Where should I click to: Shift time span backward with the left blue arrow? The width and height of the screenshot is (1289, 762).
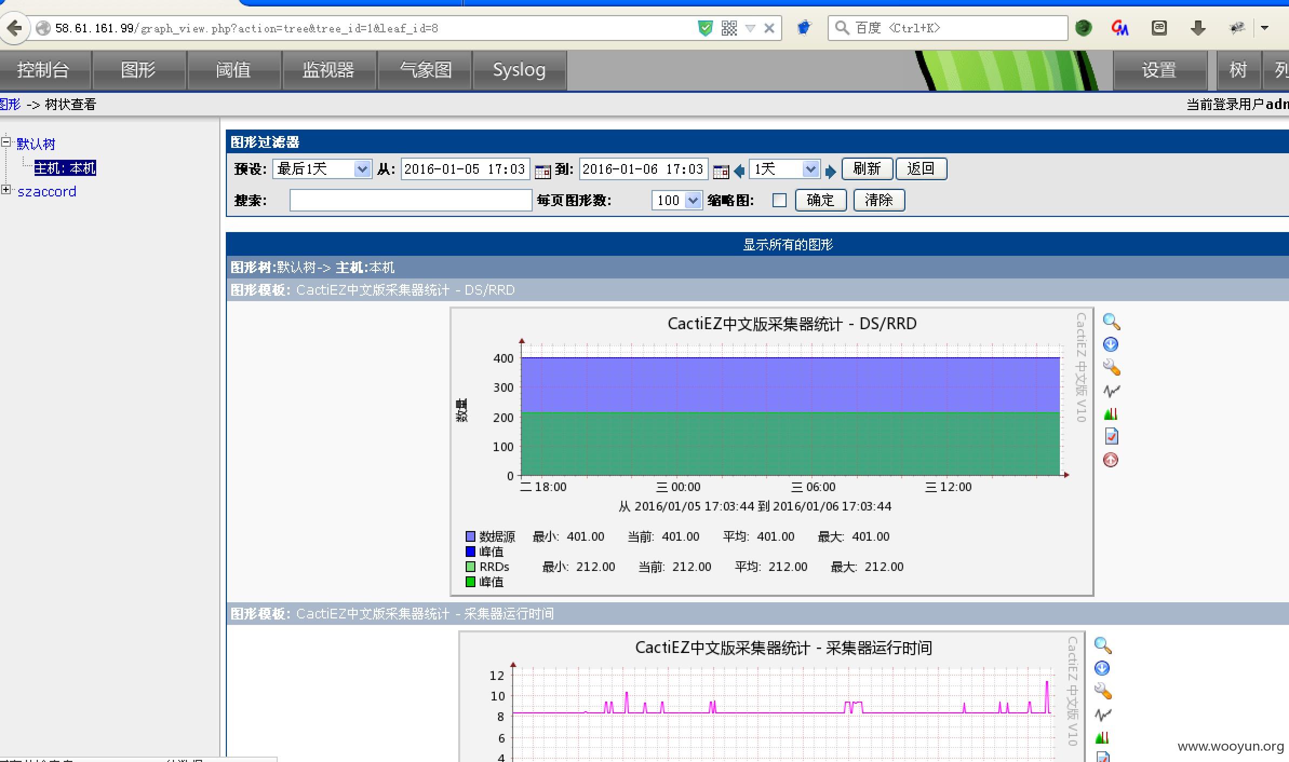click(x=739, y=172)
